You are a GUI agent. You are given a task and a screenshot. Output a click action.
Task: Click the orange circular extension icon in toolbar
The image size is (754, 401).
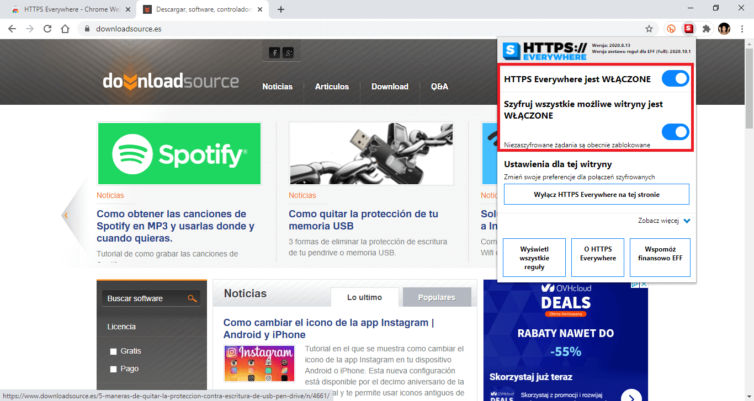(x=671, y=29)
